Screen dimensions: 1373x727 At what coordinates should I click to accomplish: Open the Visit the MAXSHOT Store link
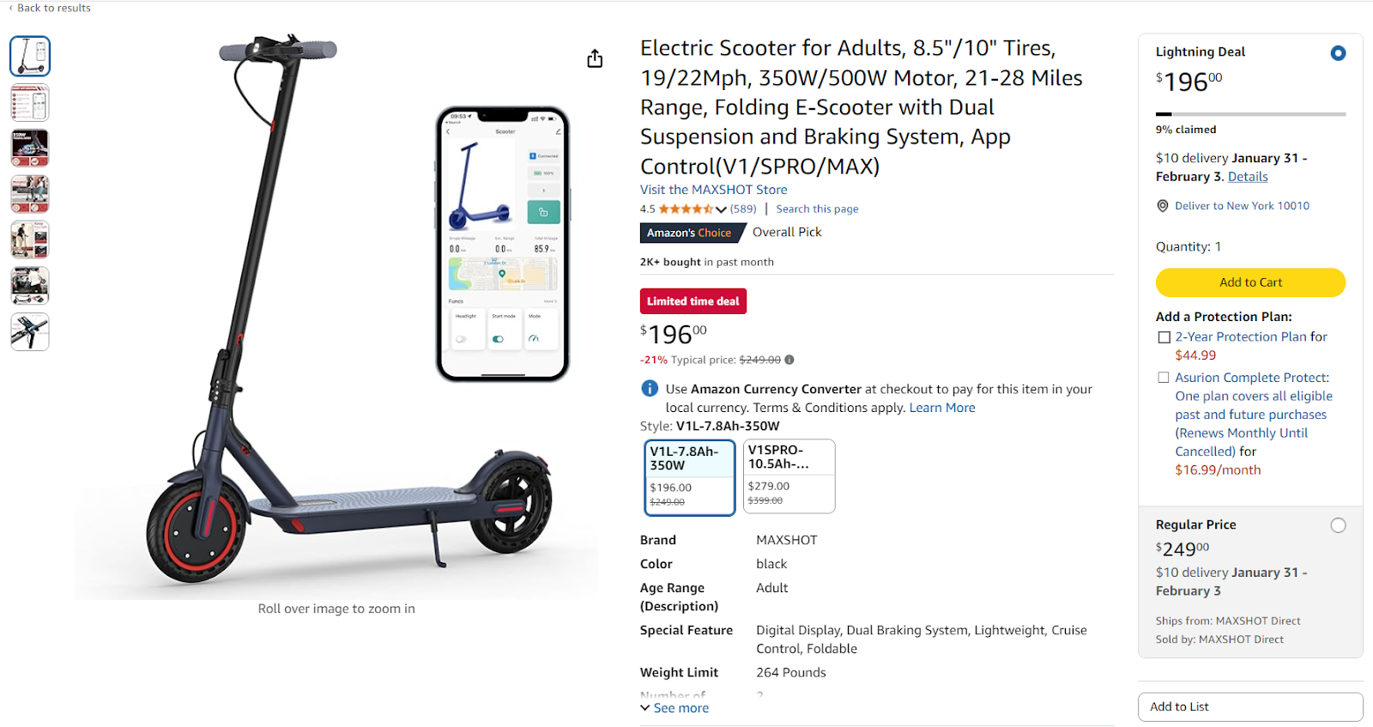(x=713, y=189)
